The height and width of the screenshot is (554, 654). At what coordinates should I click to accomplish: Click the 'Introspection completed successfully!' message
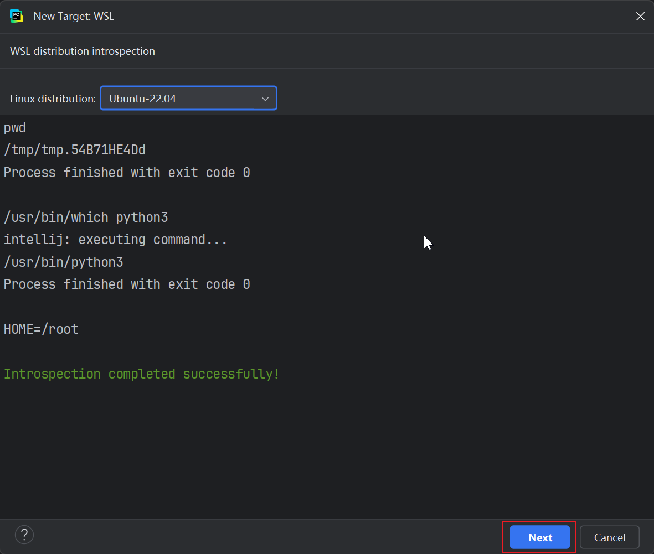(x=141, y=374)
